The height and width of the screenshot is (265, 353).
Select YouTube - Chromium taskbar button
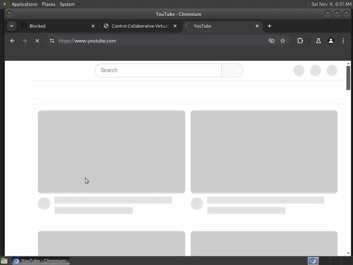41,261
